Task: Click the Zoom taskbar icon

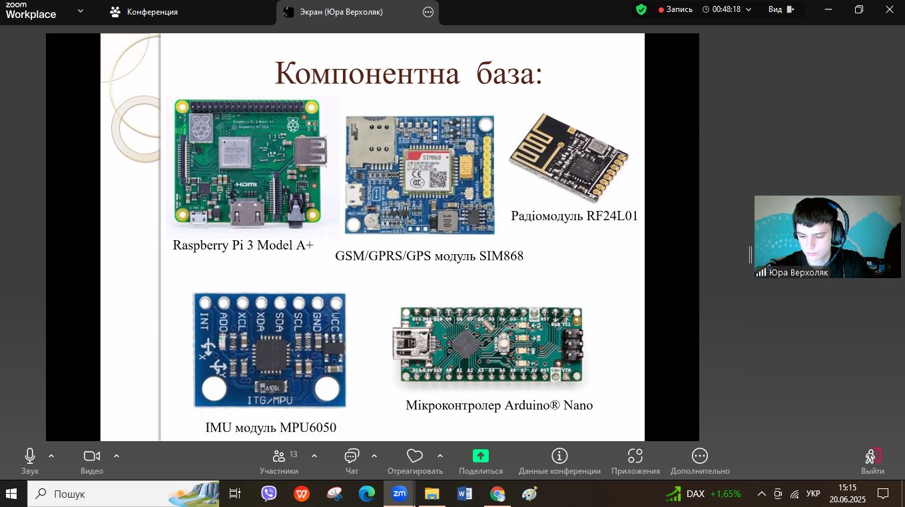Action: click(400, 494)
